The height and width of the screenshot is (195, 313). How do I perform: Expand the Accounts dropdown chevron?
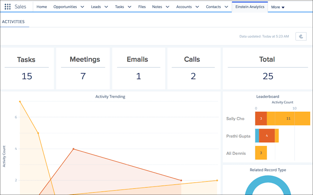pyautogui.click(x=197, y=7)
